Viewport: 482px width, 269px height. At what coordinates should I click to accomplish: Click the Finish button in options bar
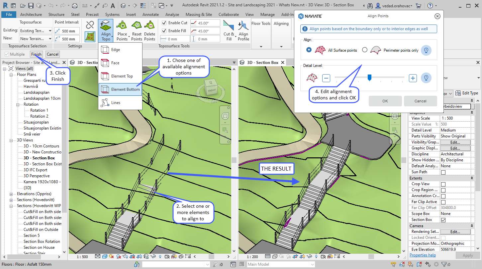[x=36, y=54]
